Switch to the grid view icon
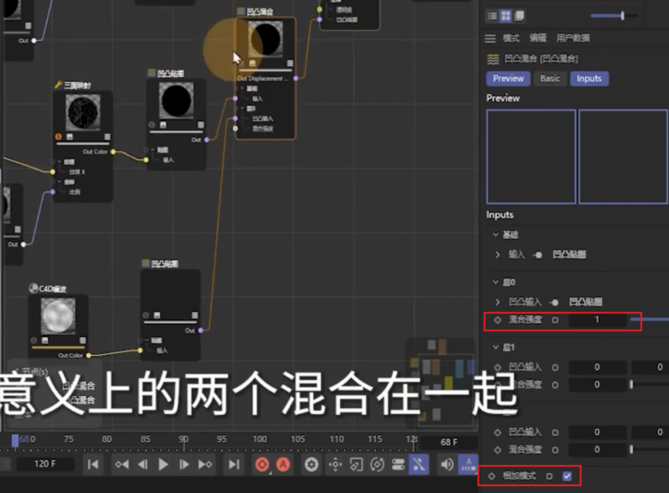Image resolution: width=669 pixels, height=493 pixels. click(506, 15)
